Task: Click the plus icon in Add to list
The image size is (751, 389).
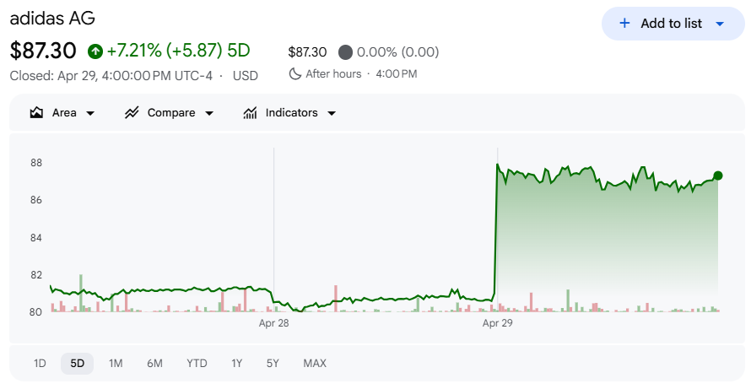Action: point(624,23)
